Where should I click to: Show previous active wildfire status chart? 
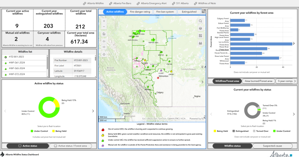click(5, 111)
